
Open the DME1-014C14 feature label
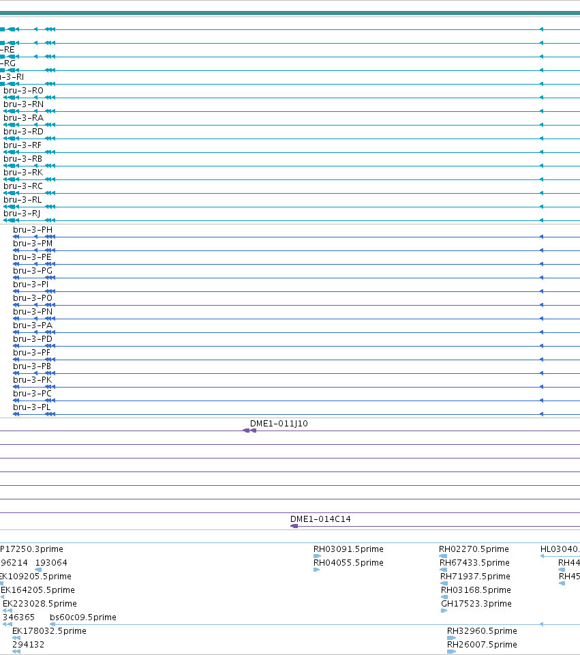pyautogui.click(x=320, y=519)
